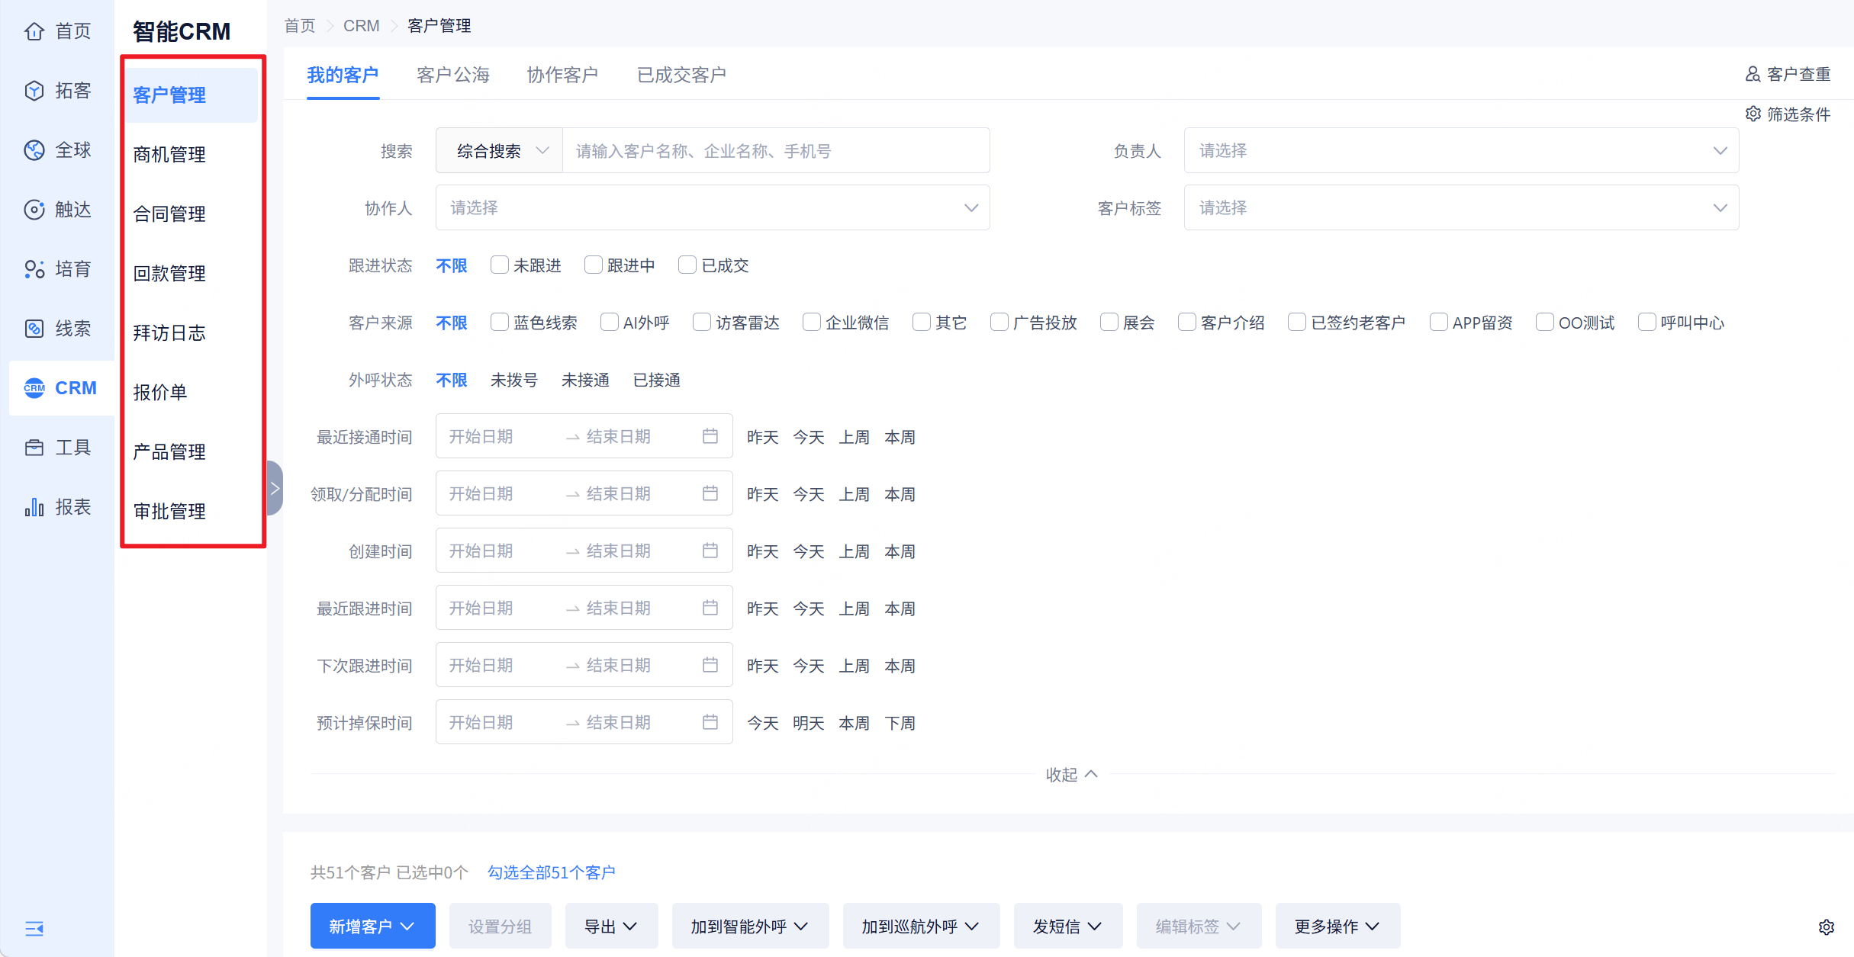Enable the 企业微信 customer source checkbox
Screen dimensions: 1854x957
(x=810, y=322)
